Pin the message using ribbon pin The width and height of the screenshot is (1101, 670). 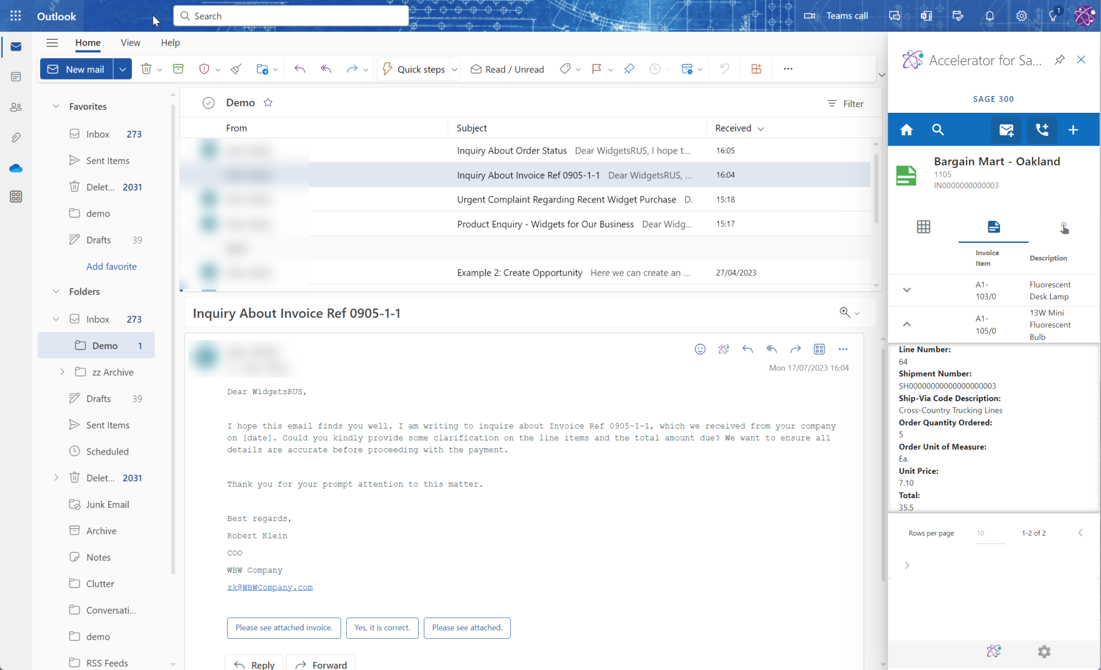tap(629, 69)
